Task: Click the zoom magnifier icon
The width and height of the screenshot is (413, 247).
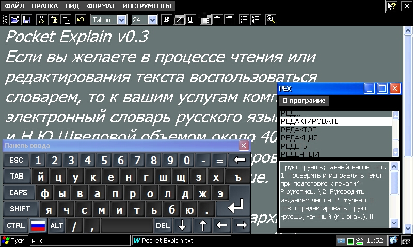Action: (x=271, y=20)
